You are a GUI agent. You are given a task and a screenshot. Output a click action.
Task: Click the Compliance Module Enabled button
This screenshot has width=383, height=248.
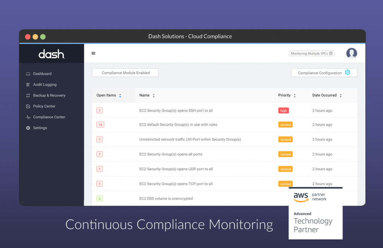coord(125,73)
